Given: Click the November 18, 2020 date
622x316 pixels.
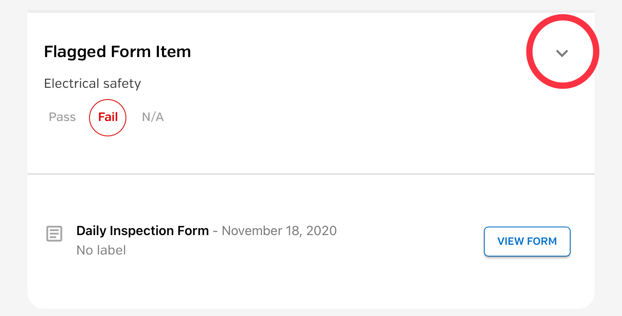Looking at the screenshot, I should (279, 231).
